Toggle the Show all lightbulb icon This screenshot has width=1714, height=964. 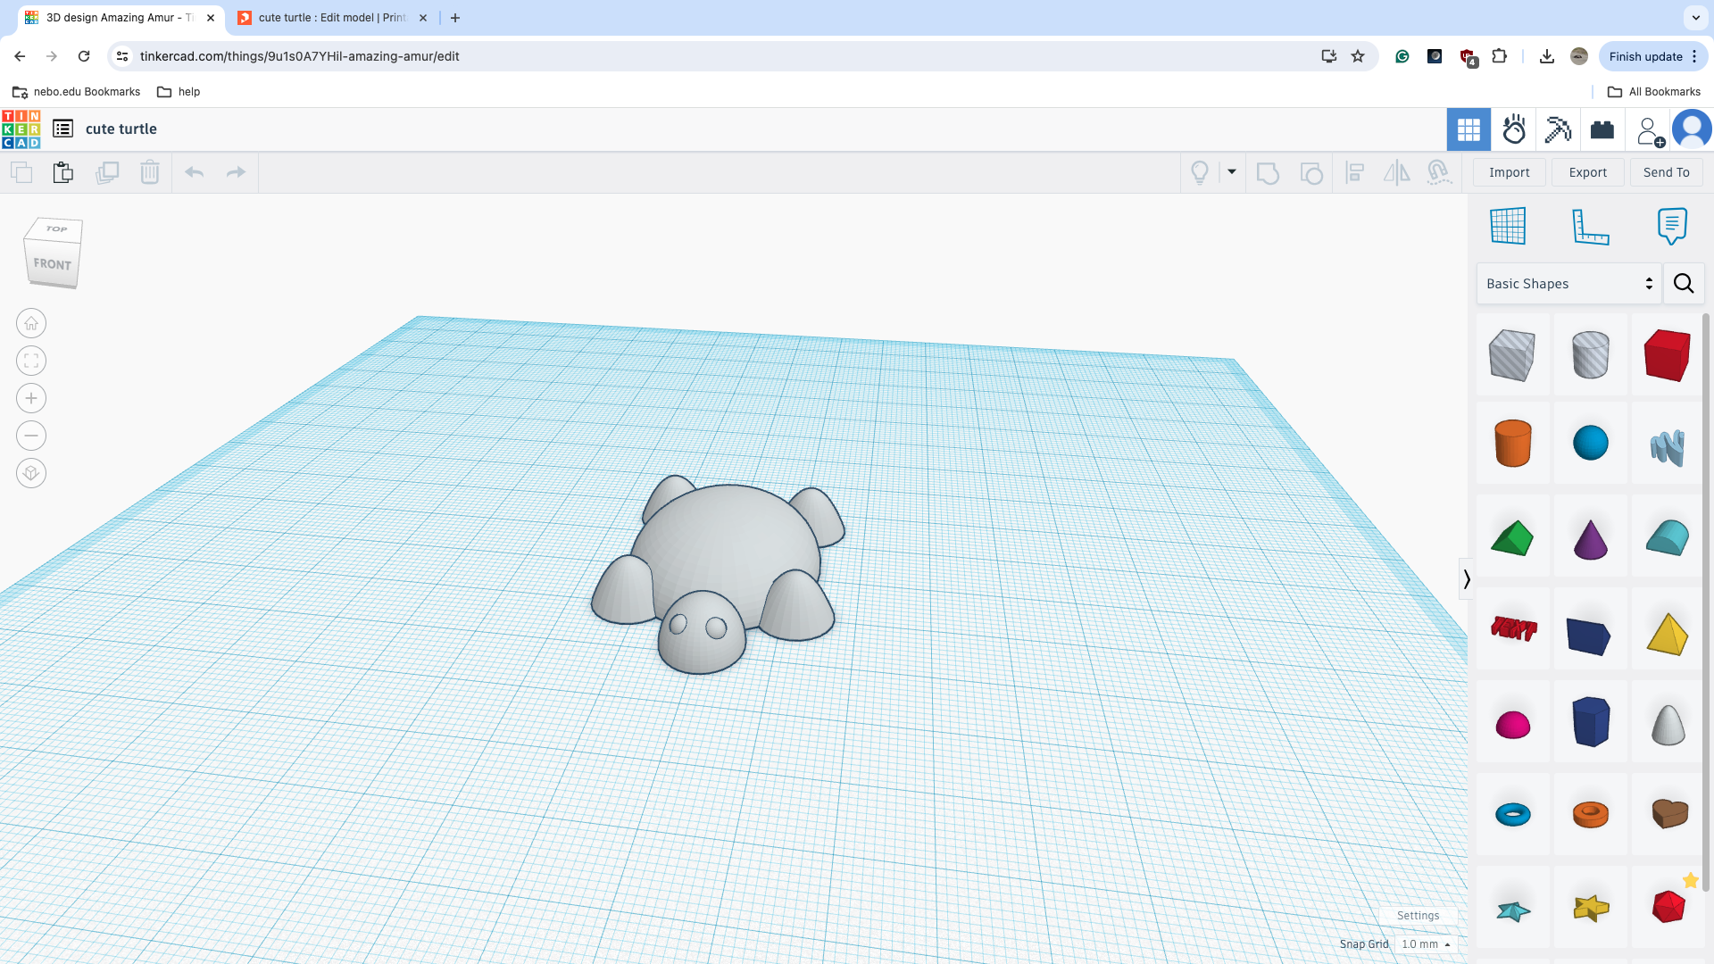tap(1200, 172)
